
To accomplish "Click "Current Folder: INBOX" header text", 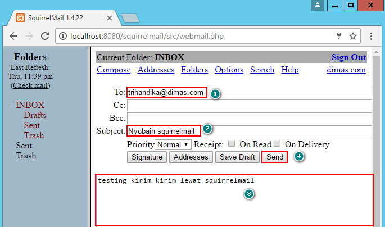I will coord(140,57).
